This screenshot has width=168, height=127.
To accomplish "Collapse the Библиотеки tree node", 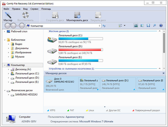I will [x=5, y=40].
